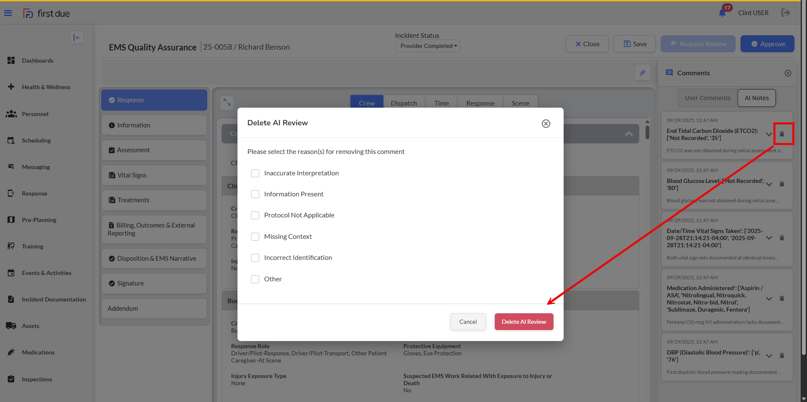Viewport: 807px width, 402px height.
Task: Expand the Medication Administered AI note
Action: pyautogui.click(x=769, y=299)
